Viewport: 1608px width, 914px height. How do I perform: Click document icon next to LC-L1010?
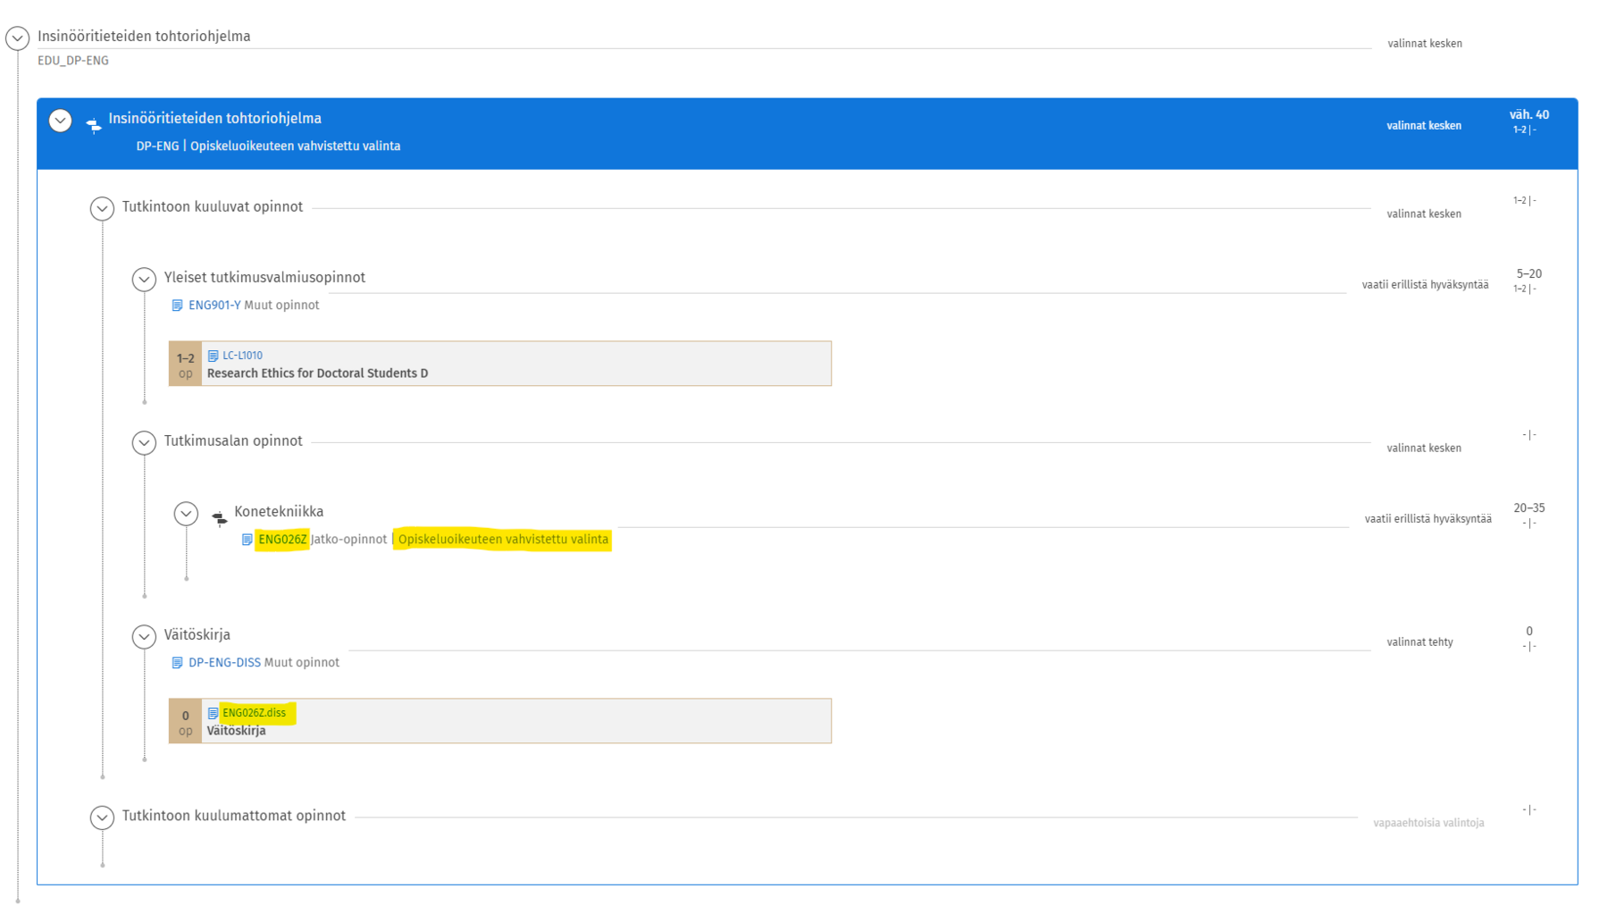(213, 356)
